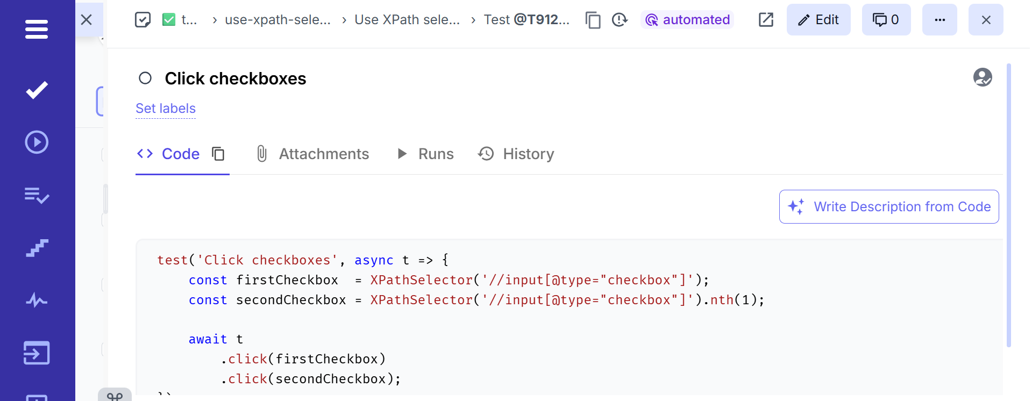Toggle status circle beside Click checkboxes title

(145, 78)
